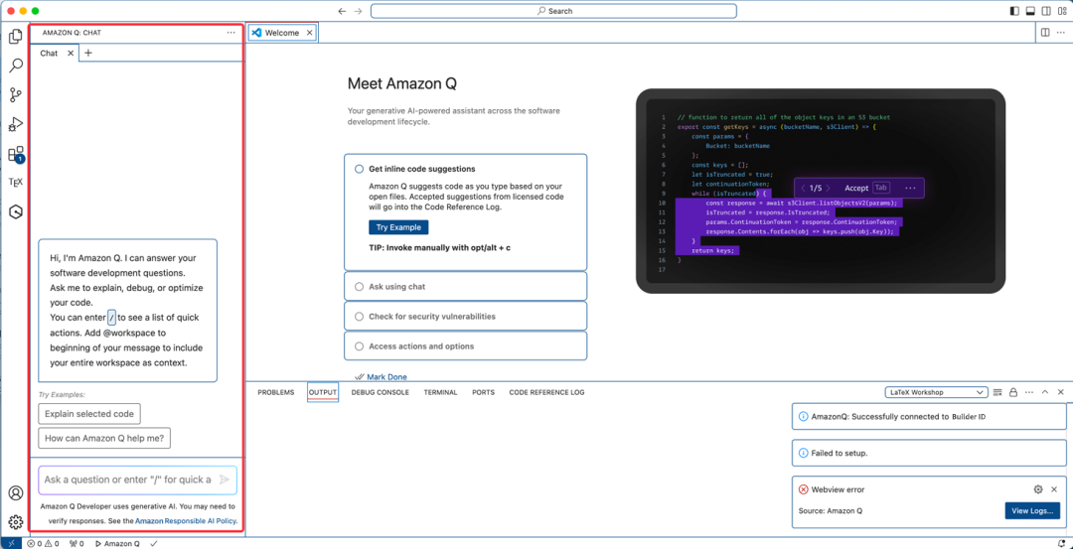Click the Failed to setup notification
1073x549 pixels.
(929, 453)
